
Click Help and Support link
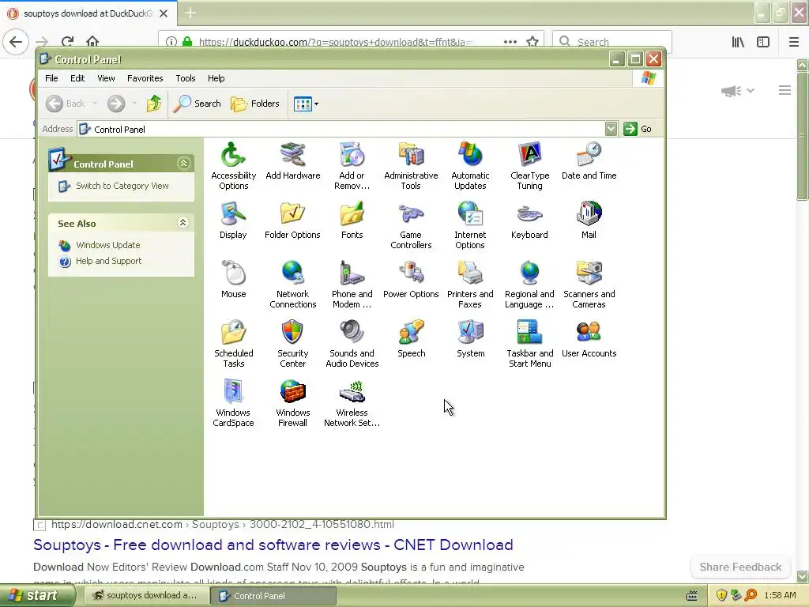(x=108, y=261)
